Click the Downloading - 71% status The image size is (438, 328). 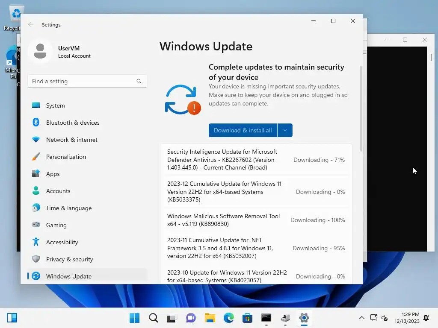pyautogui.click(x=319, y=160)
